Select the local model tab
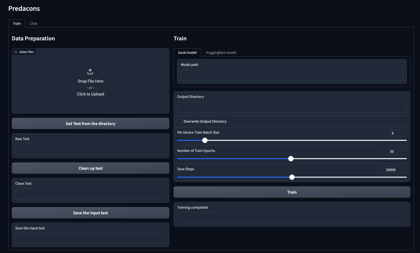420x253 pixels. 187,52
